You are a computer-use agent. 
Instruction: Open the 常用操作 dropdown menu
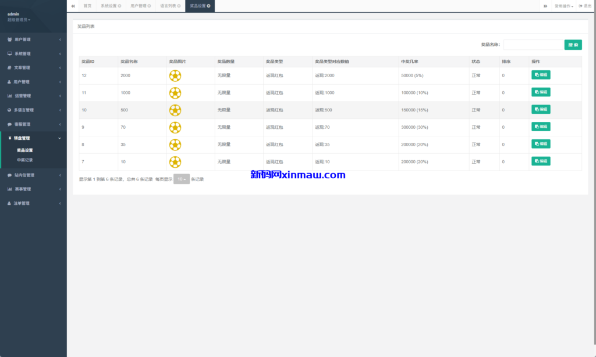click(x=563, y=6)
